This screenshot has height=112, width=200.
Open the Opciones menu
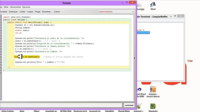point(26,7)
